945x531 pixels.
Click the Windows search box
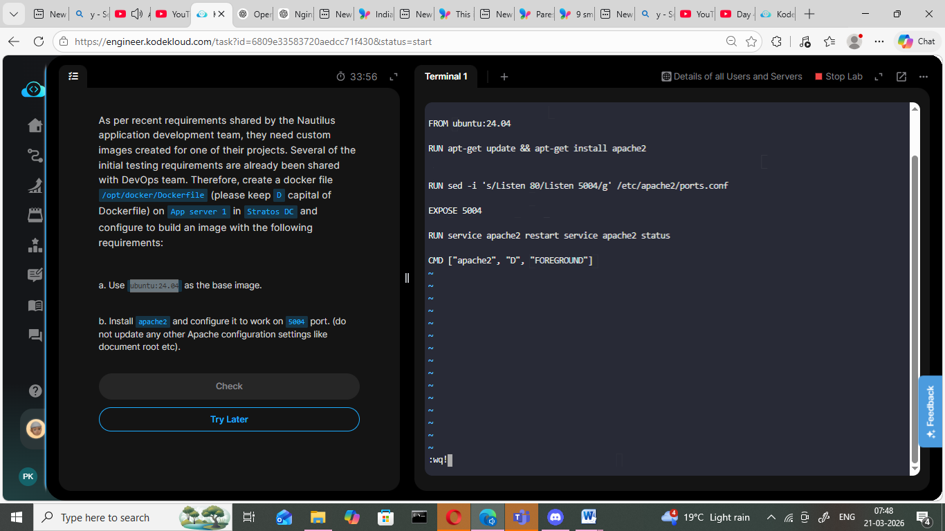(131, 517)
